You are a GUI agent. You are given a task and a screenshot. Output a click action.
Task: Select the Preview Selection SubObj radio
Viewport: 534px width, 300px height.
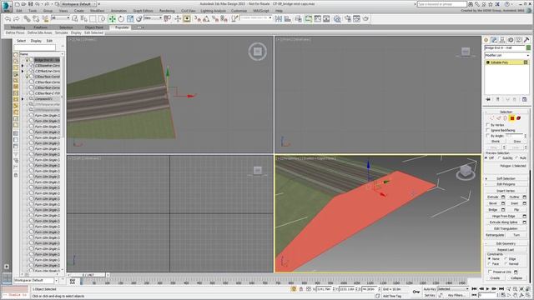500,158
